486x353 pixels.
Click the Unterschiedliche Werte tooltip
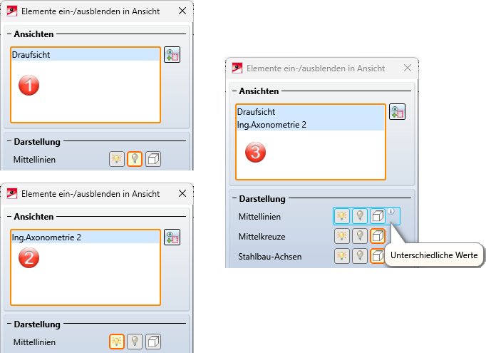click(x=434, y=255)
